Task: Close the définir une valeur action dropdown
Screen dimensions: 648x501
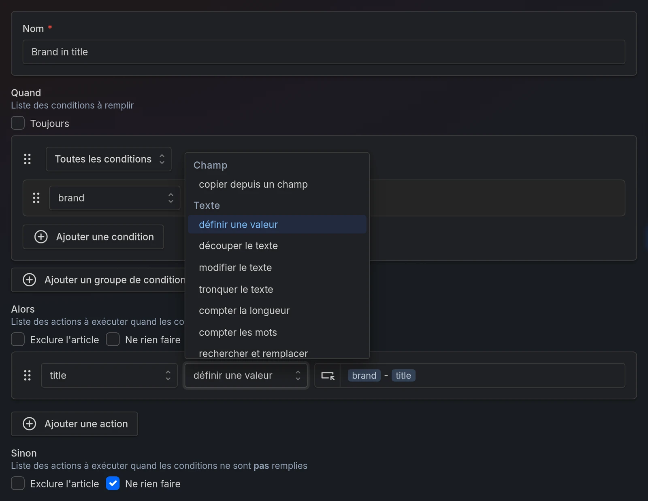Action: click(x=246, y=375)
